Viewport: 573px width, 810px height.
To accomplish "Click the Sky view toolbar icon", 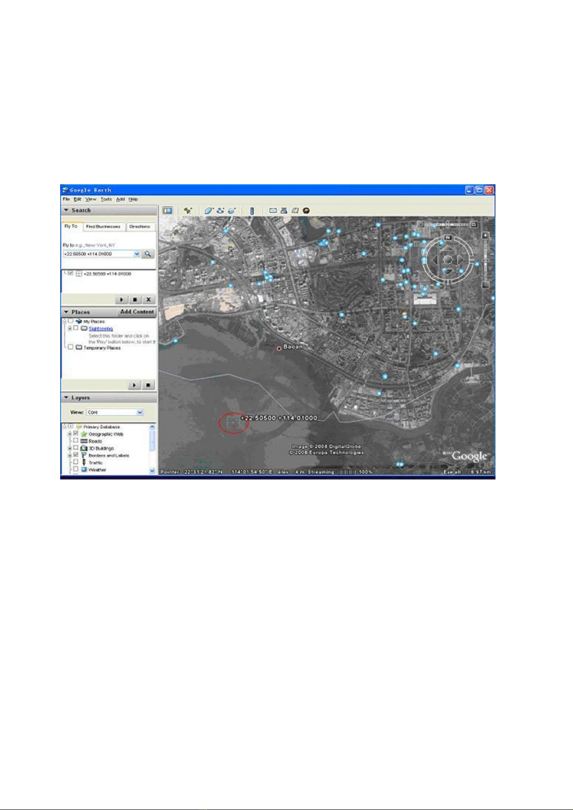I will point(306,211).
